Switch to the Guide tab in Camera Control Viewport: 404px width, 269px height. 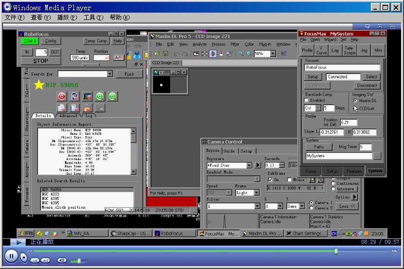(x=229, y=151)
